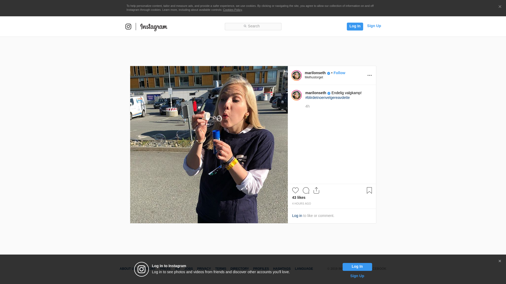Open the bubble-blowing post photo
506x284 pixels.
(209, 145)
